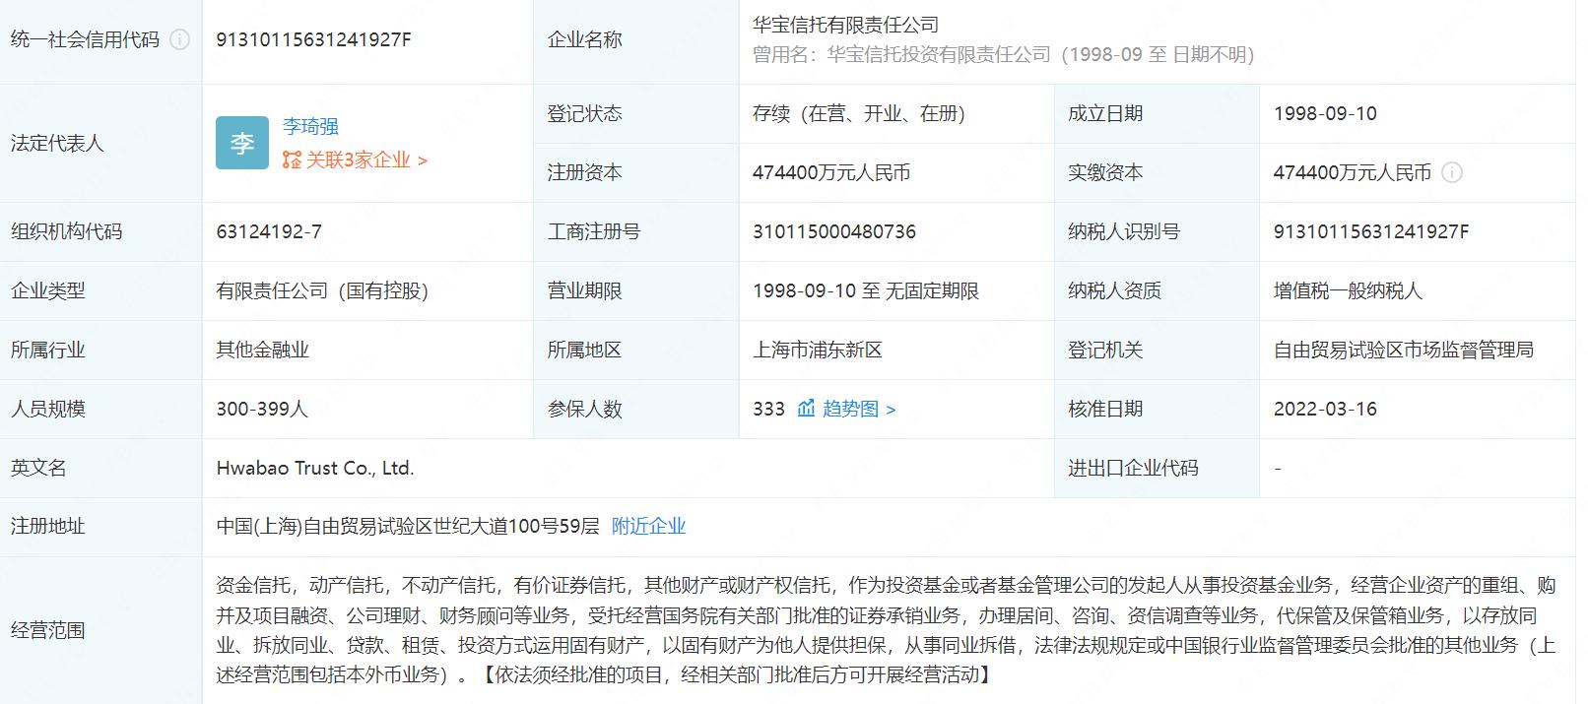Click the 登记机关 label
This screenshot has width=1588, height=704.
[x=1105, y=350]
